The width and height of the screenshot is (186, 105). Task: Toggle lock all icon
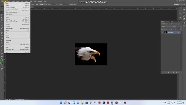[171, 29]
